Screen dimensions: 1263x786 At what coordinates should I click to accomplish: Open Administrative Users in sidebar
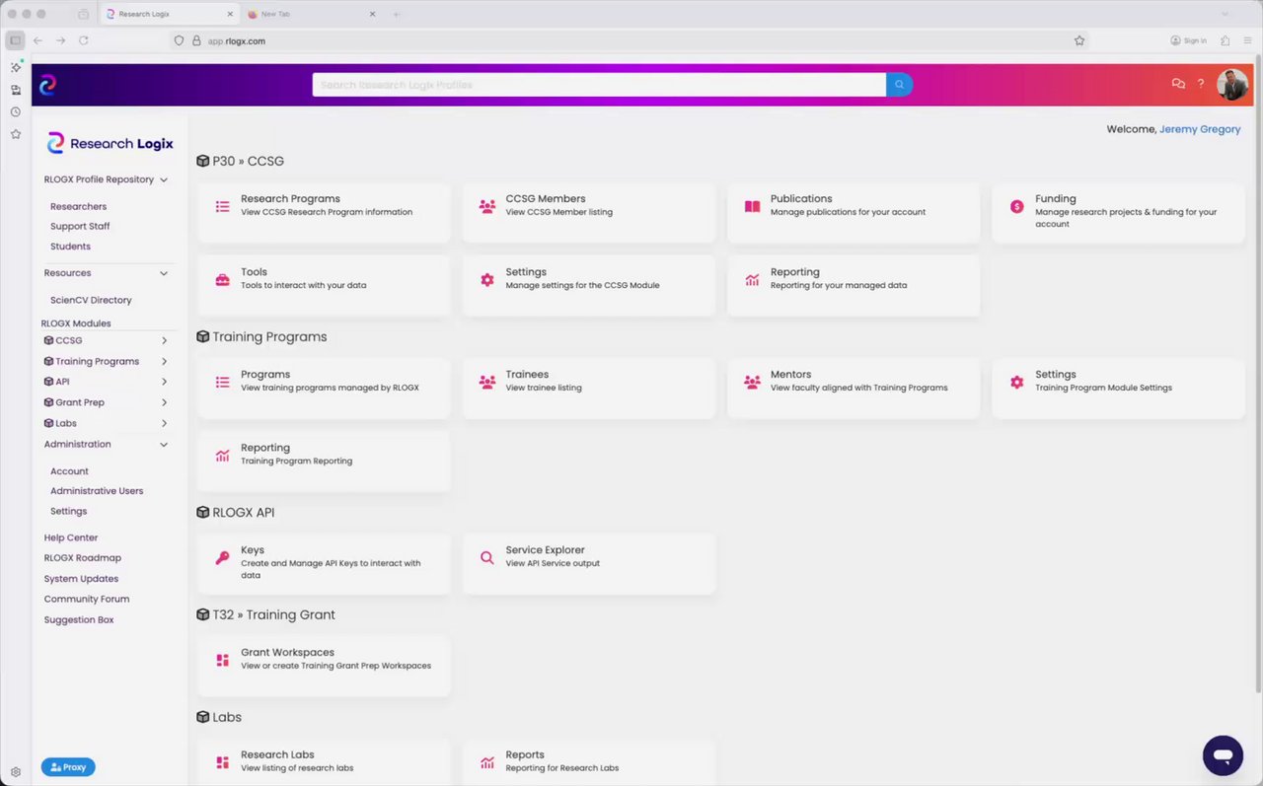97,491
